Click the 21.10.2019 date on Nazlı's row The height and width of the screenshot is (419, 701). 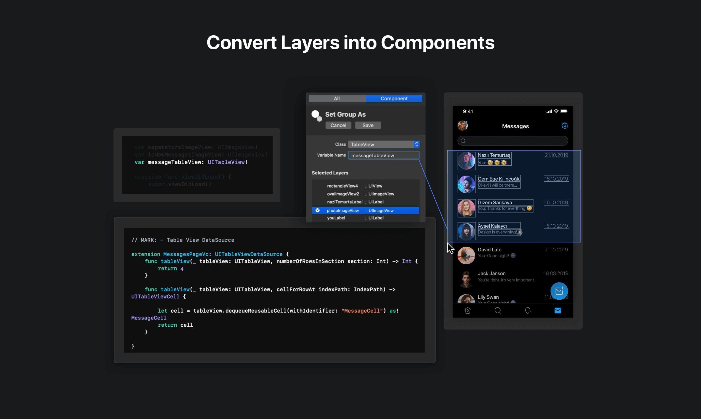tap(556, 155)
